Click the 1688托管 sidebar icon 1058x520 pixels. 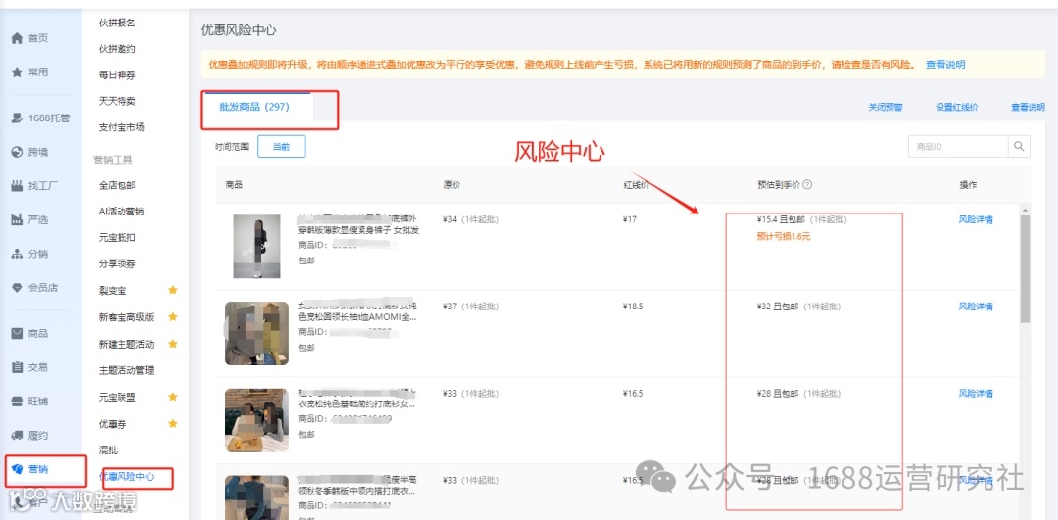[x=17, y=118]
